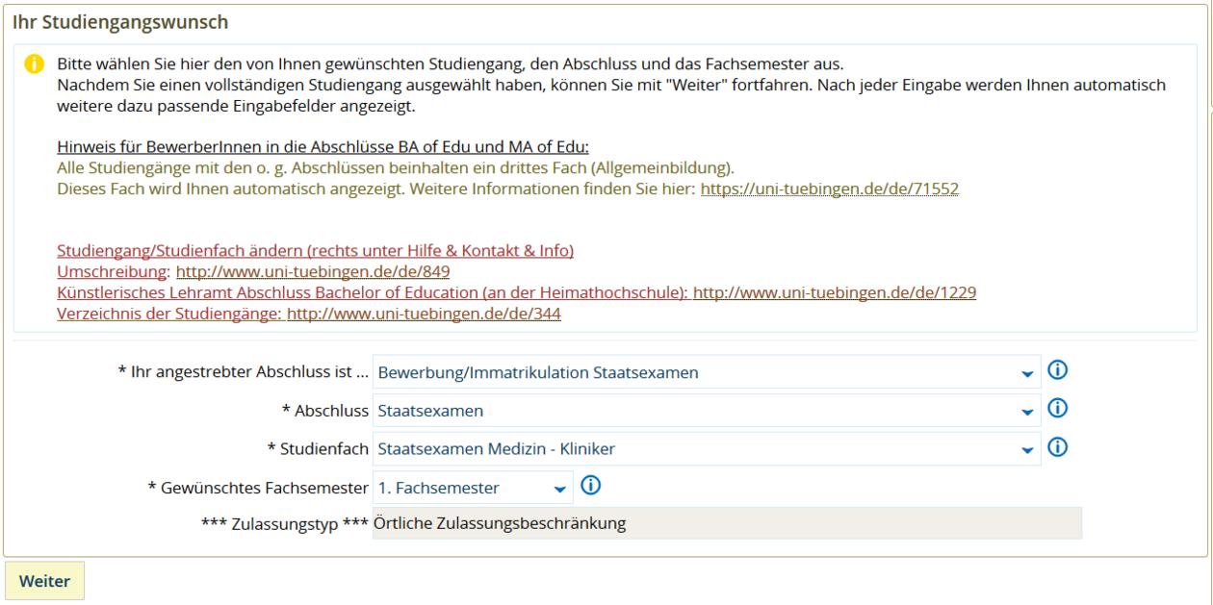Click 'Verzeichnis der Studiengänge' link text

pyautogui.click(x=168, y=314)
